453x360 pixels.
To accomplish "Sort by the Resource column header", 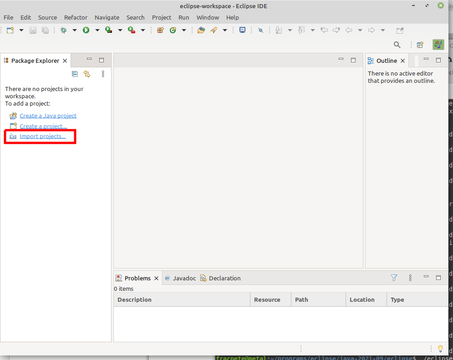I will pos(270,299).
